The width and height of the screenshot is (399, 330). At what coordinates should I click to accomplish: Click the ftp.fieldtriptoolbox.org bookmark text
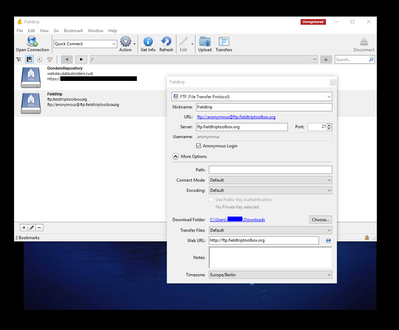click(67, 99)
